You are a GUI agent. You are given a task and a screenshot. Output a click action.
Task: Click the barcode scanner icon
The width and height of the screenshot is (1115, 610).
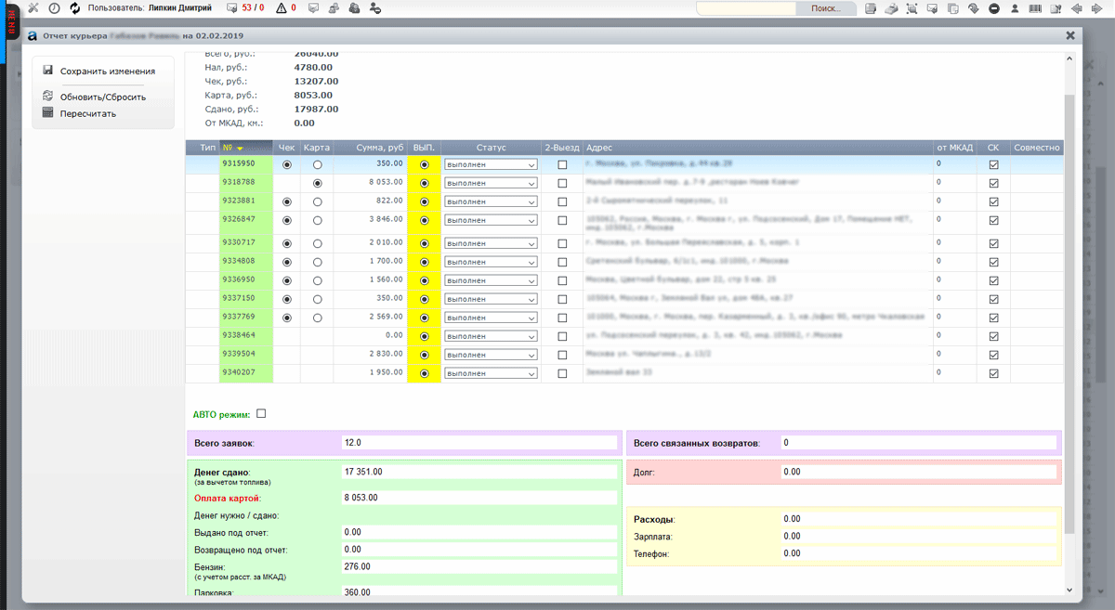[1035, 8]
